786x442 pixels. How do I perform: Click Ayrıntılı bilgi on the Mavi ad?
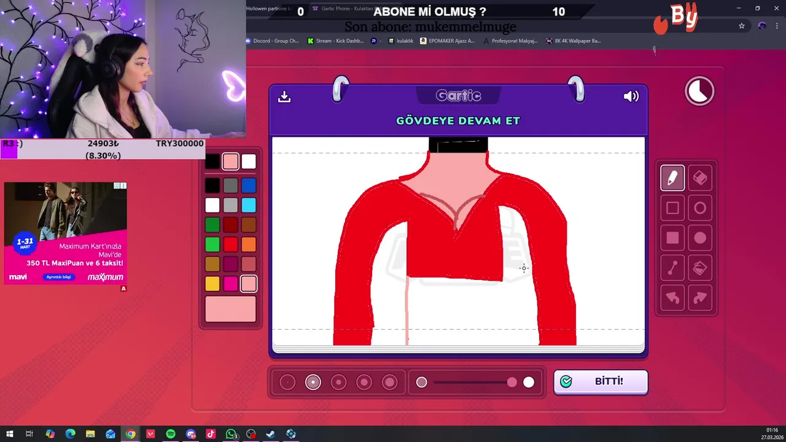click(x=59, y=277)
